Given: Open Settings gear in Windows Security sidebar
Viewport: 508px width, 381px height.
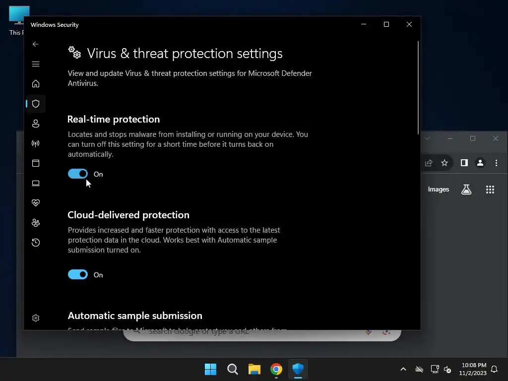Looking at the screenshot, I should coord(36,318).
